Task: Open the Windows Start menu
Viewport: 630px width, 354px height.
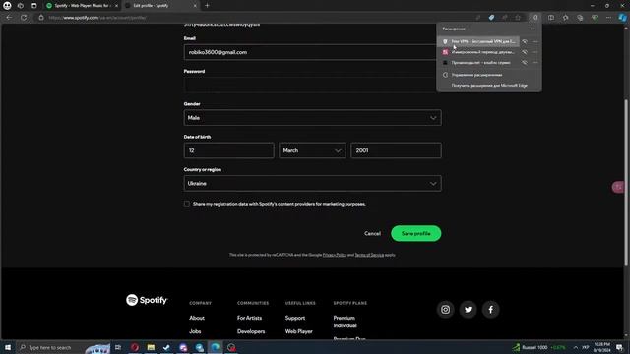Action: coord(8,347)
